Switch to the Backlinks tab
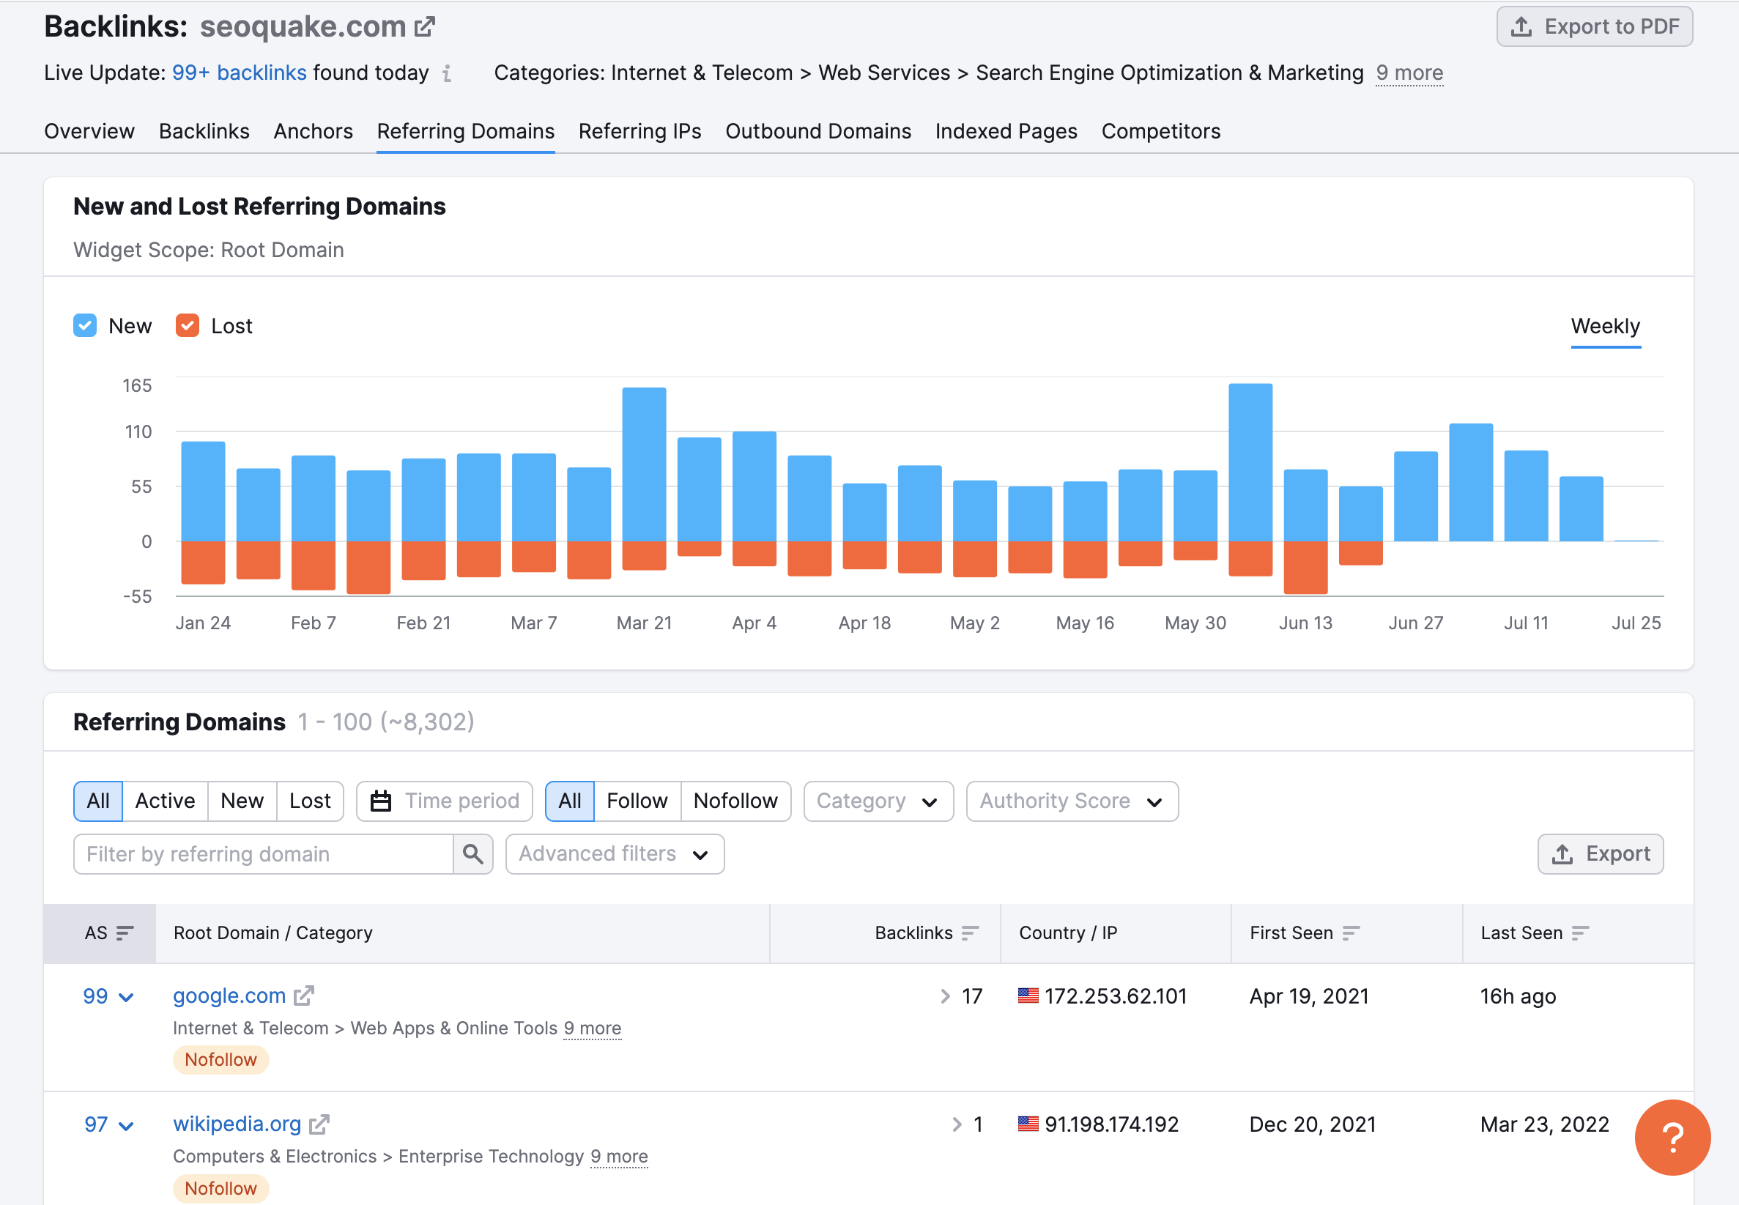 [204, 131]
